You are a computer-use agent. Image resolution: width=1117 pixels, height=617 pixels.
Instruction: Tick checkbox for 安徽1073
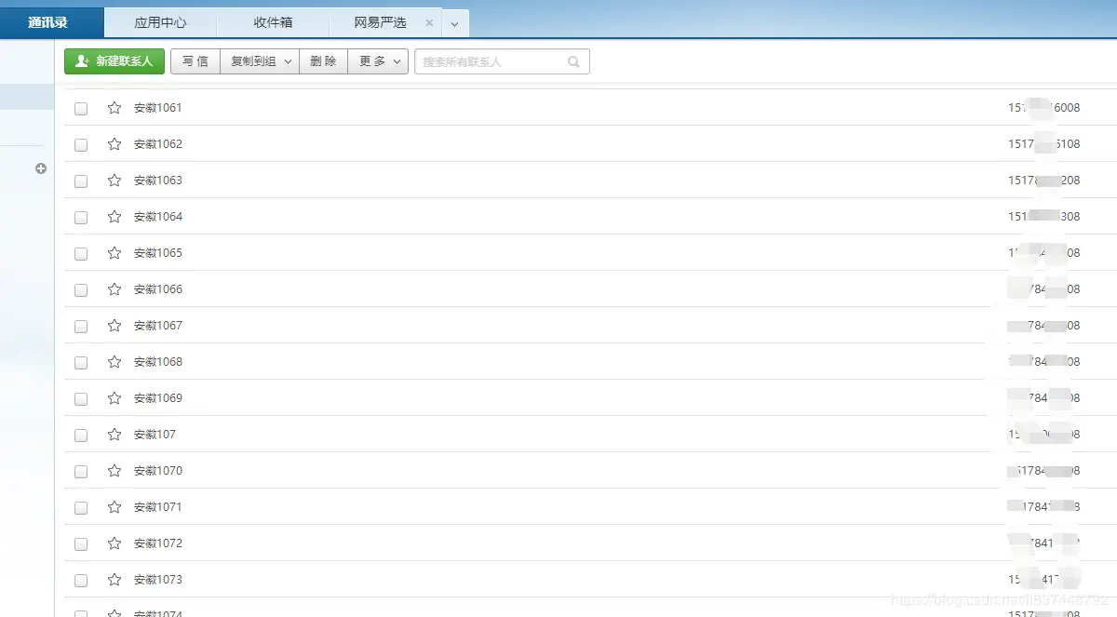81,581
